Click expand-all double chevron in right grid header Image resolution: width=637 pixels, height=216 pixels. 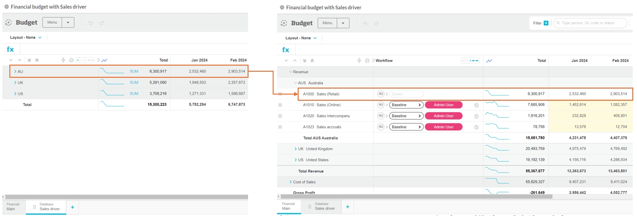coord(305,61)
